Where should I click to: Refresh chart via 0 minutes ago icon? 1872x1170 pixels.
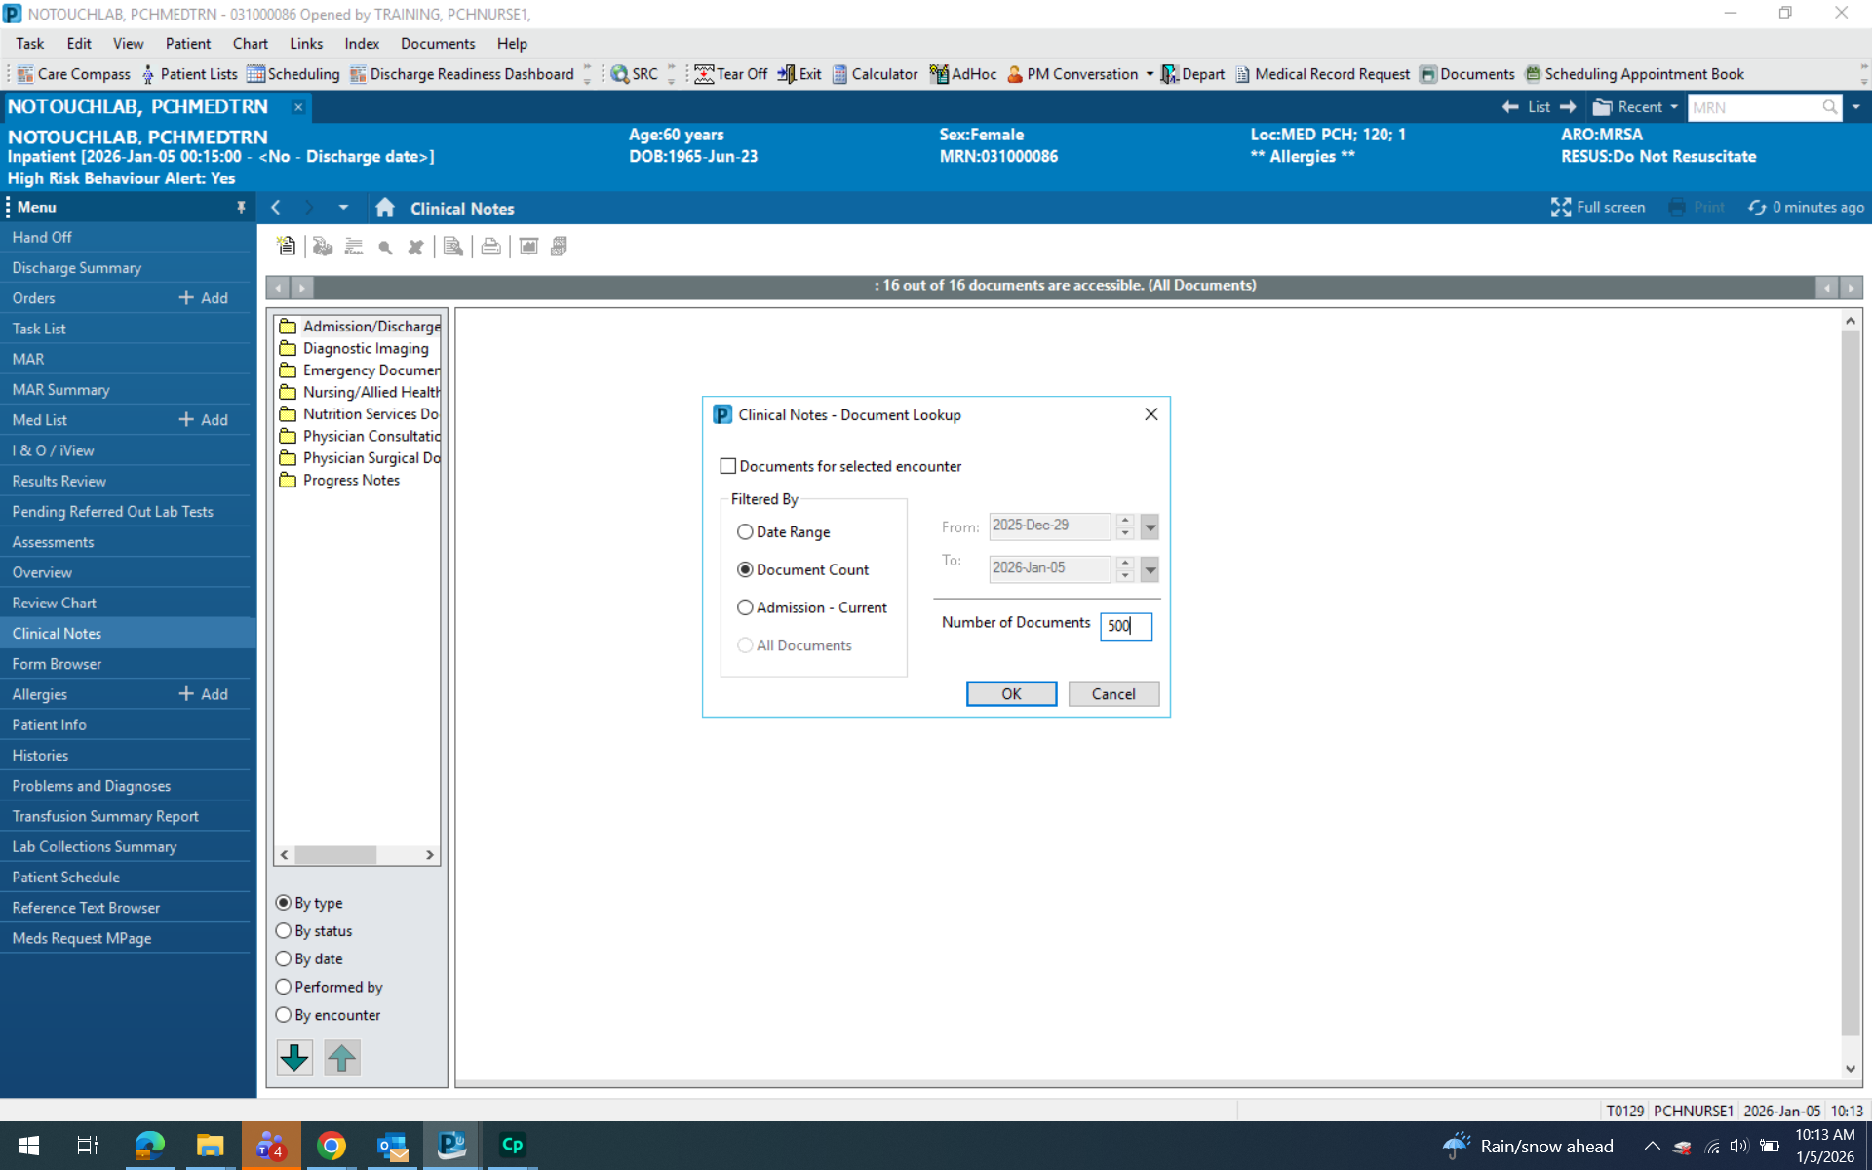pyautogui.click(x=1756, y=207)
